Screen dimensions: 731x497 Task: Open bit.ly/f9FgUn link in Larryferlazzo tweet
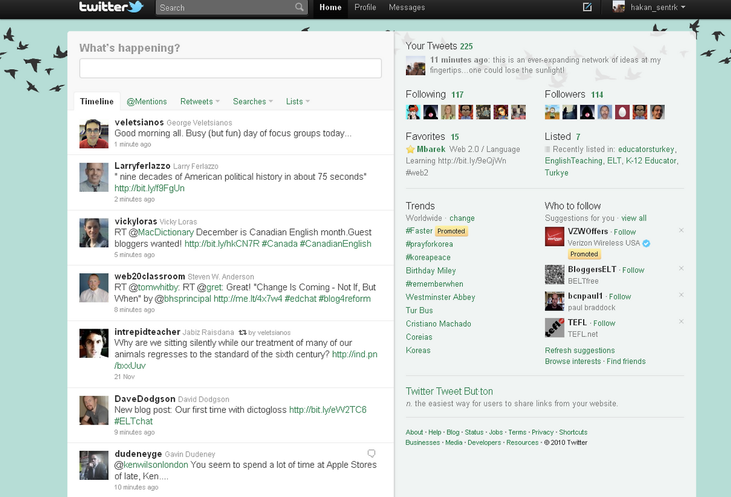(150, 188)
